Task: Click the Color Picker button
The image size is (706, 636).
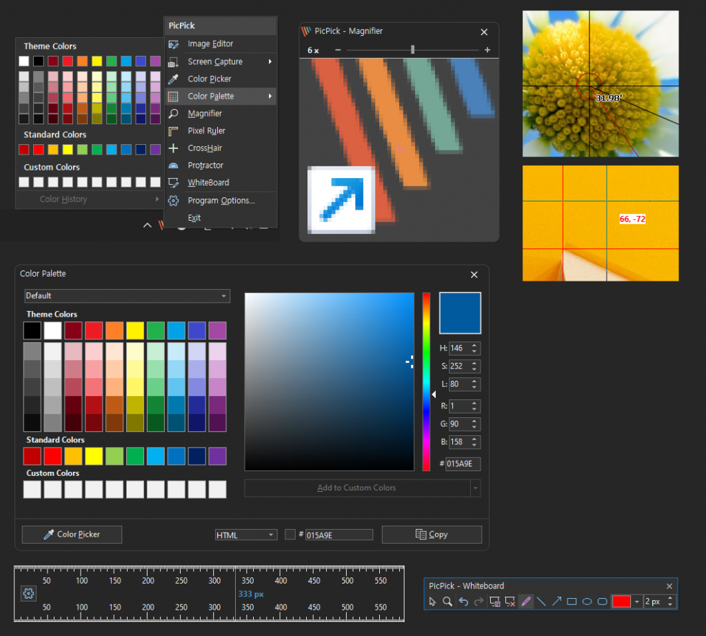Action: pos(72,535)
